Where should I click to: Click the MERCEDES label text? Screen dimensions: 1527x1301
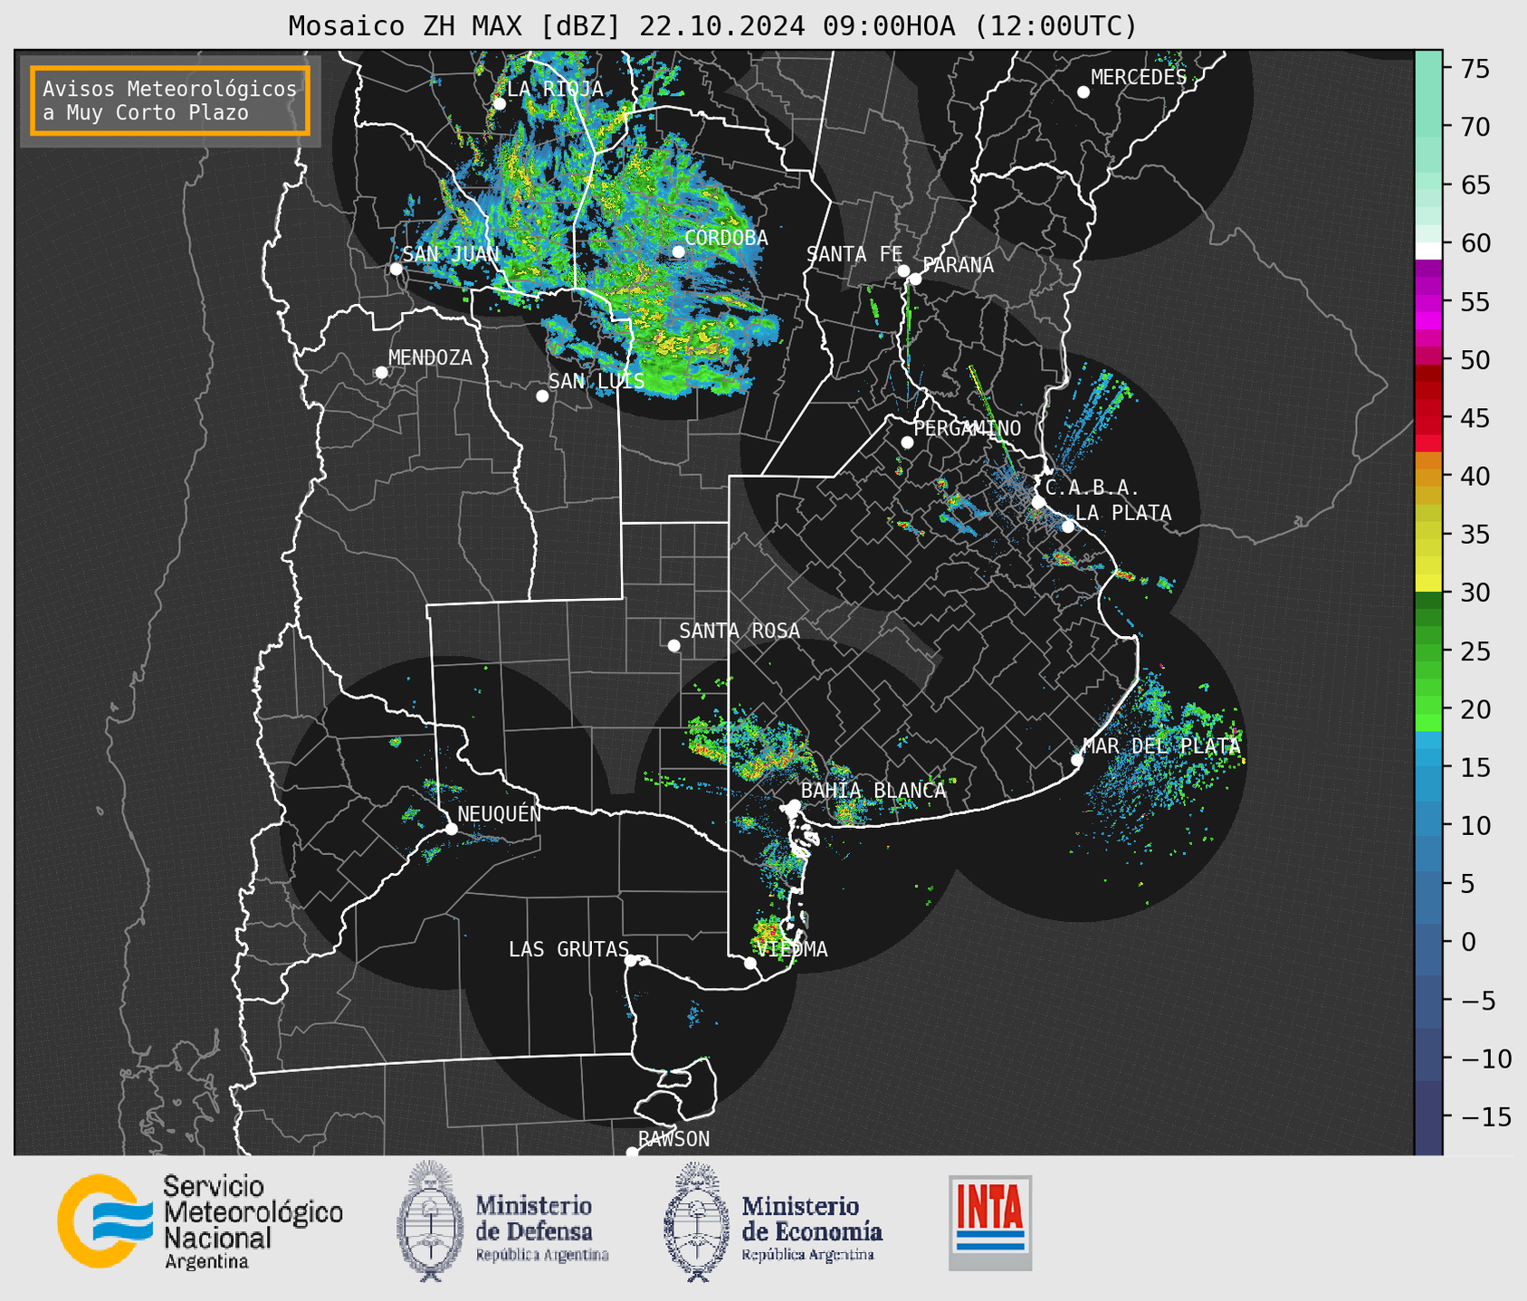[x=1139, y=78]
